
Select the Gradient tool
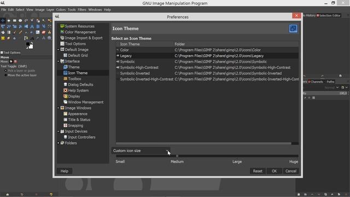9,32
